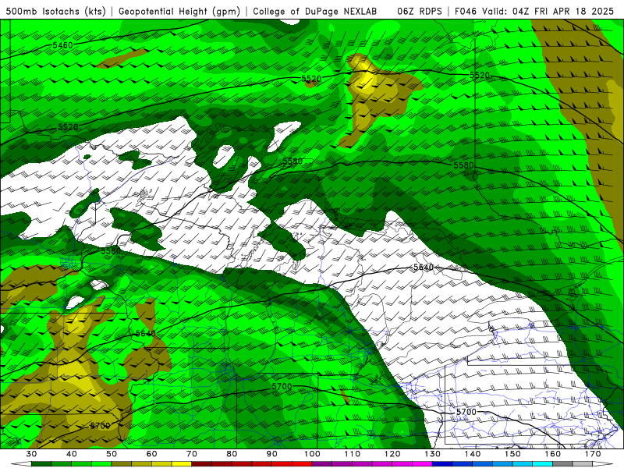This screenshot has width=624, height=468.
Task: Click the "06Z RDPS" model run label
Action: [420, 11]
